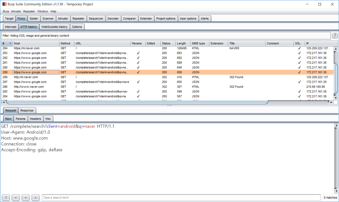Open the User options tab
This screenshot has height=202, width=339.
tap(188, 18)
